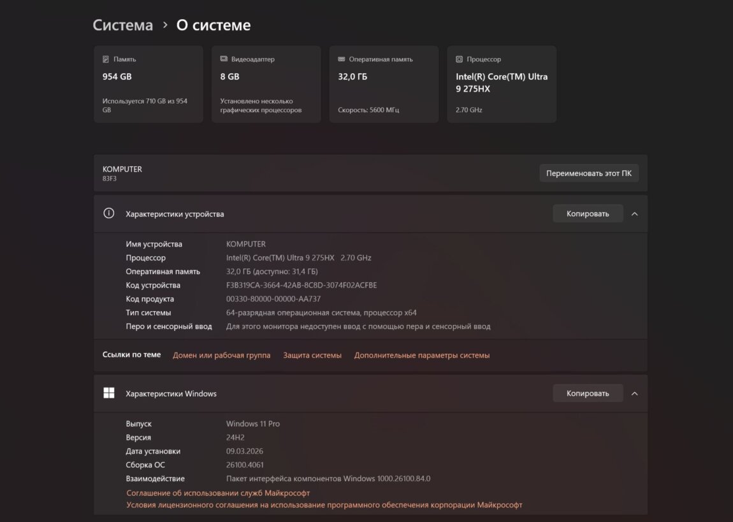Viewport: 733px width, 522px height.
Task: Click the Windows logo beside Характеристики Windows
Action: 109,393
